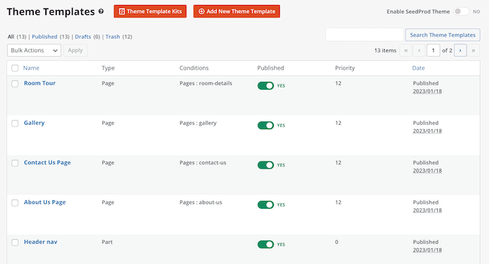
Task: Click the Priority column header
Action: click(345, 68)
